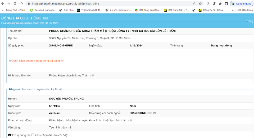View site security lock info
Viewport: 254px width, 138px height.
pyautogui.click(x=29, y=3)
